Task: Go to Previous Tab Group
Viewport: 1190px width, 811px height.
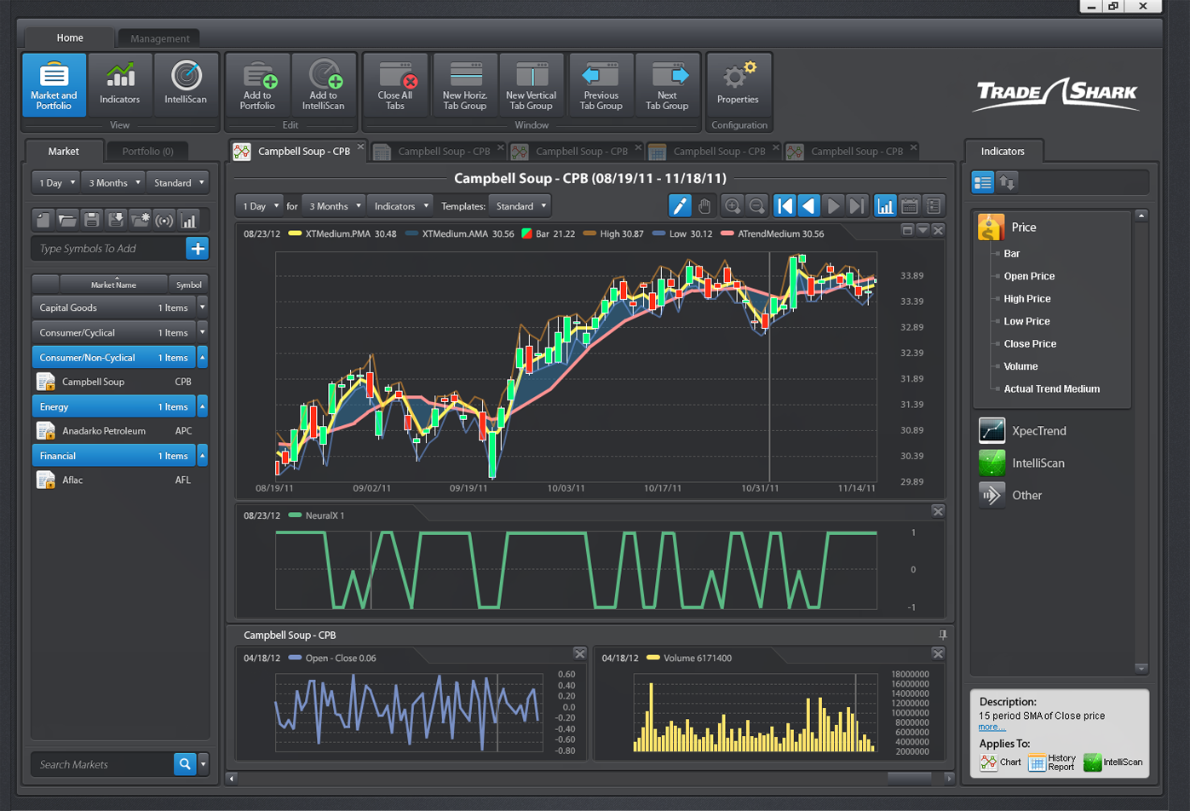Action: (x=601, y=85)
